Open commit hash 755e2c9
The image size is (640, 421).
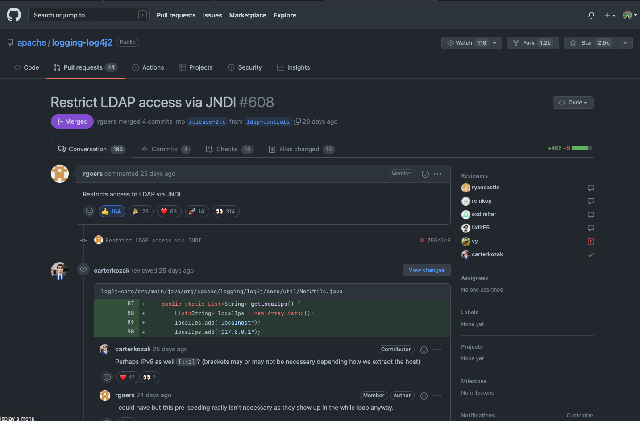(439, 241)
